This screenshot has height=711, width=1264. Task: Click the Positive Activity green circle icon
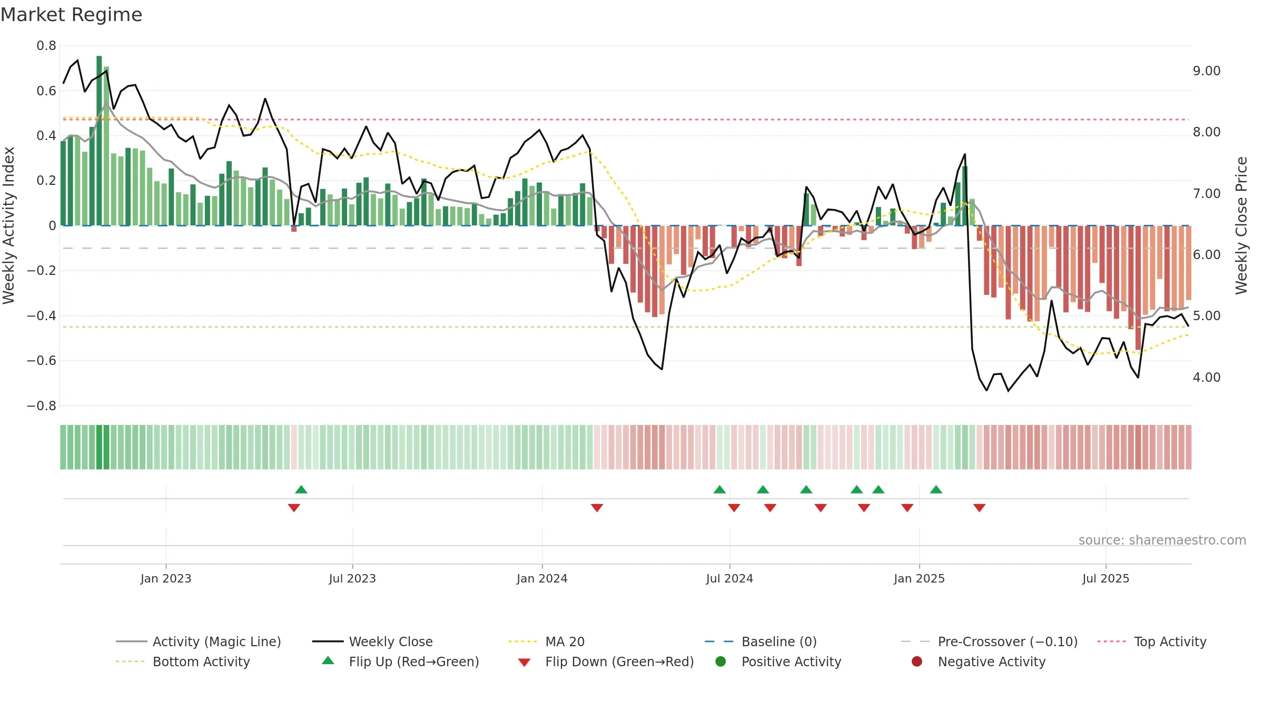point(720,661)
